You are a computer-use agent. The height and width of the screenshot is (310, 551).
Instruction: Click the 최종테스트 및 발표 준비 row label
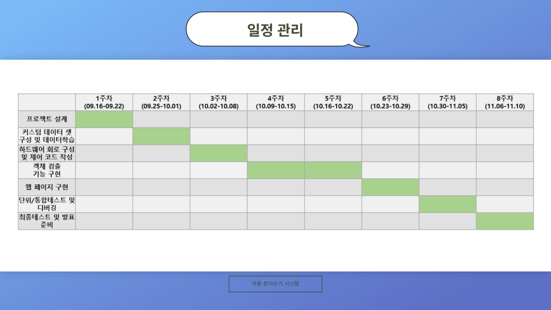click(47, 221)
